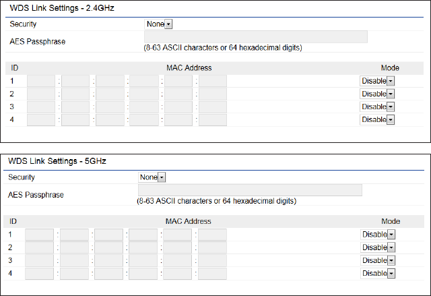Viewport: 431px width, 296px height.
Task: Open Mode dropdown for 5GHz ID 1
Action: [378, 235]
